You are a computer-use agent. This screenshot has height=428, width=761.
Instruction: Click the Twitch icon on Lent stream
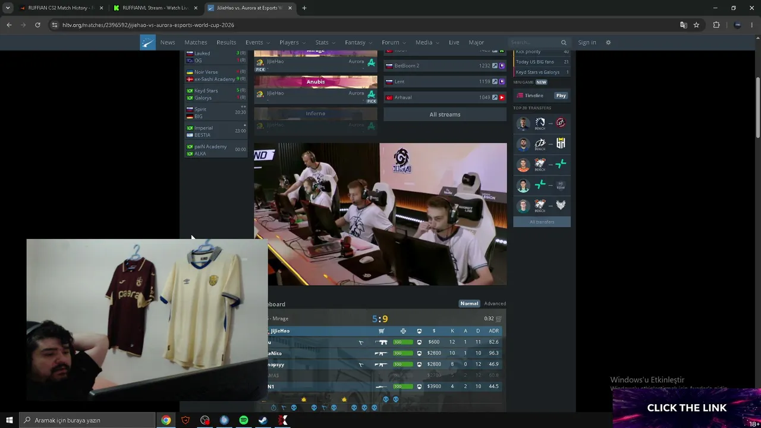pos(502,81)
